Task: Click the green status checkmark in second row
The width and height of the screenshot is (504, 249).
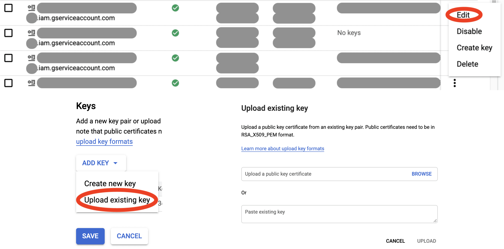Action: pos(175,33)
